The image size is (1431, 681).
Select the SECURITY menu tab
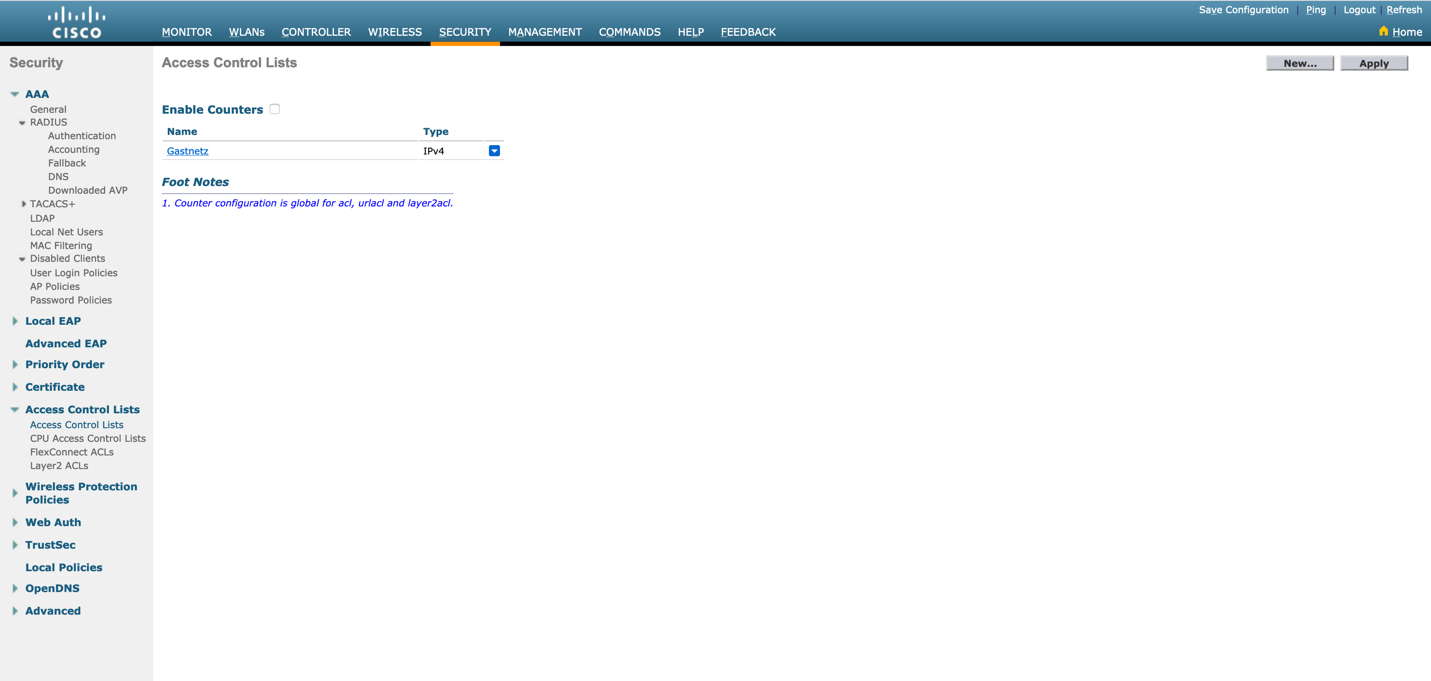[x=465, y=32]
